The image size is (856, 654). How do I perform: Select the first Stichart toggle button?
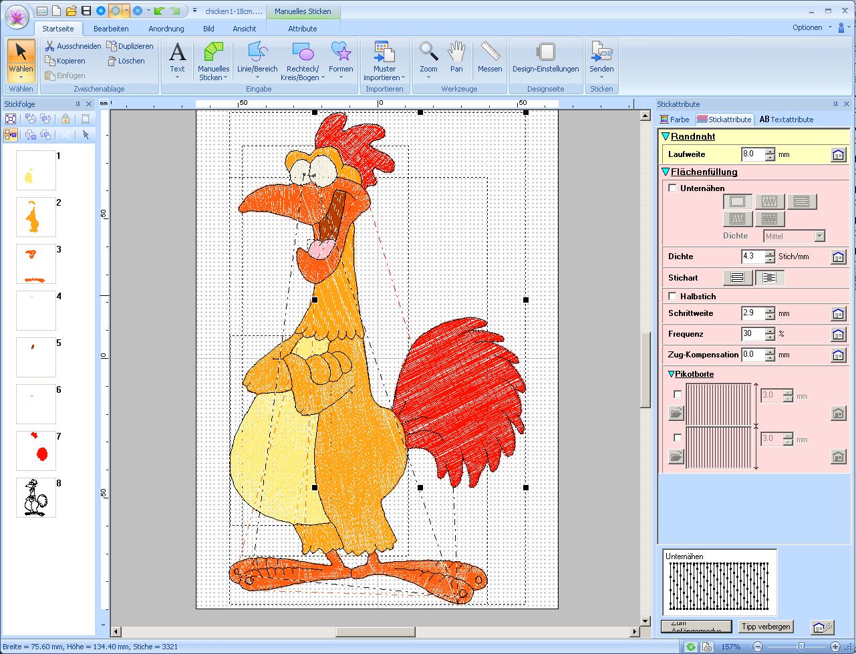coord(738,278)
